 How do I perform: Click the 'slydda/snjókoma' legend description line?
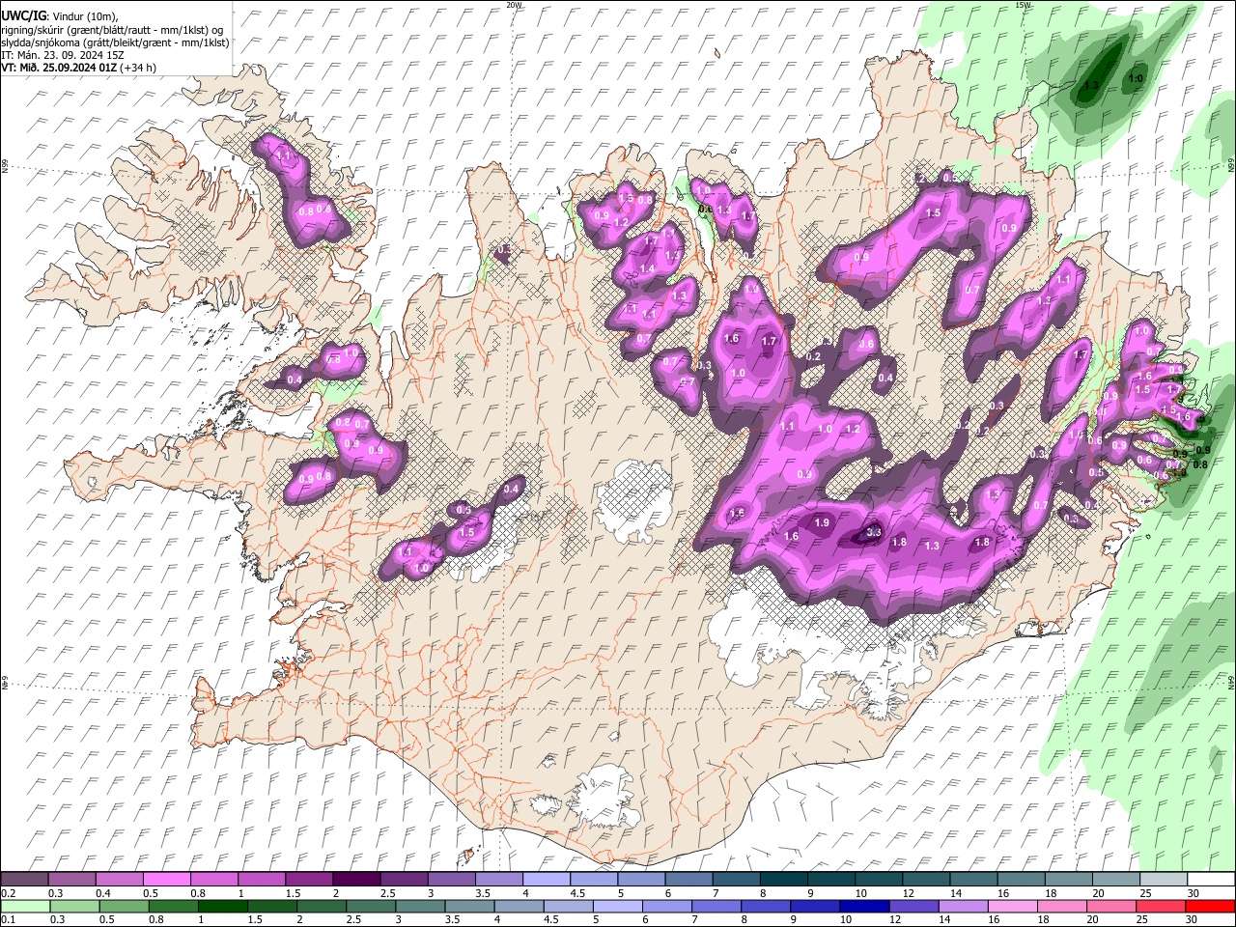click(x=115, y=42)
